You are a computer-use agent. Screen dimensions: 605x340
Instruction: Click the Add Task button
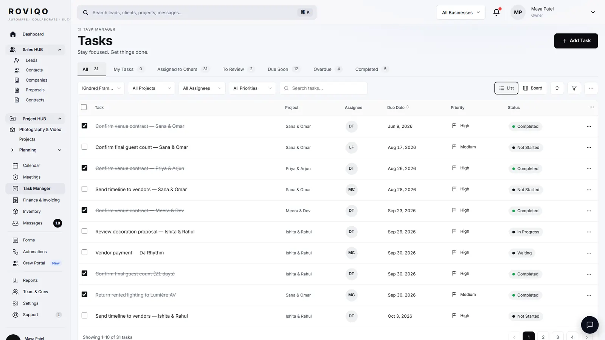coord(576,41)
